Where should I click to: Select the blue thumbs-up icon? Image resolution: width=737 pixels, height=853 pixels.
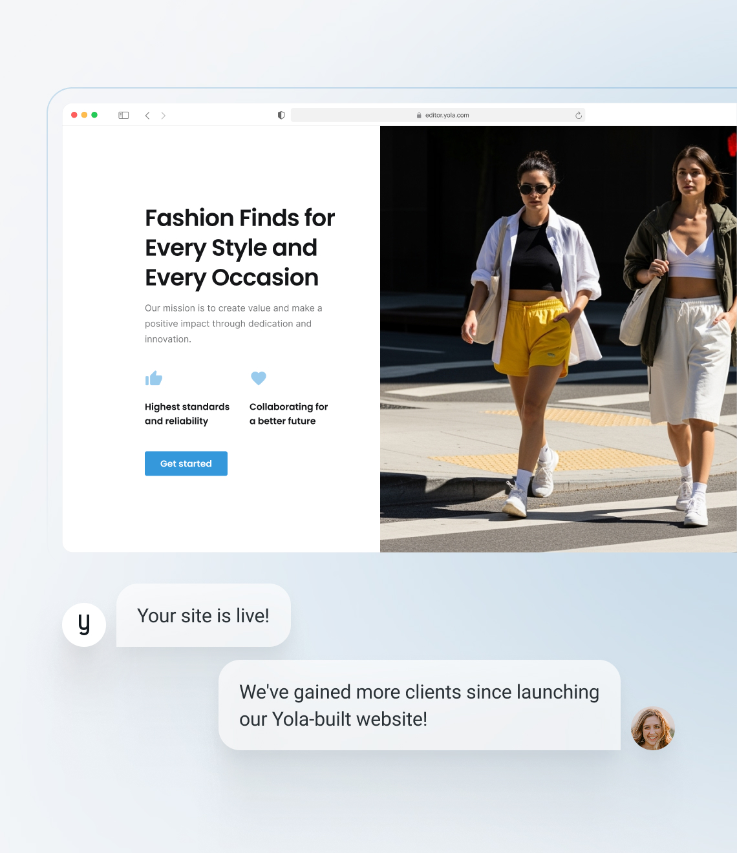[x=153, y=379]
